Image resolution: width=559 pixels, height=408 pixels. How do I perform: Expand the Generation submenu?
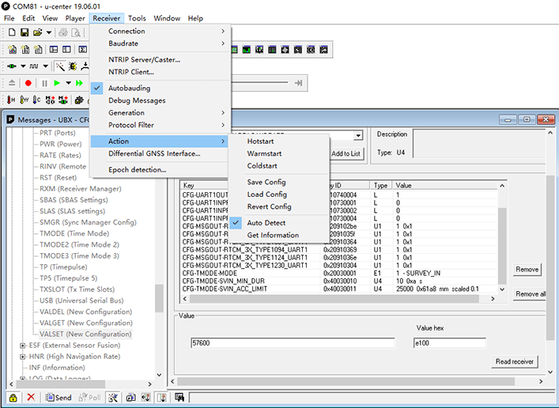click(159, 113)
